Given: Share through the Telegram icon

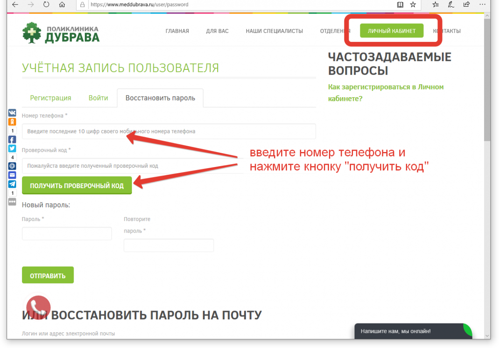Looking at the screenshot, I should (12, 184).
